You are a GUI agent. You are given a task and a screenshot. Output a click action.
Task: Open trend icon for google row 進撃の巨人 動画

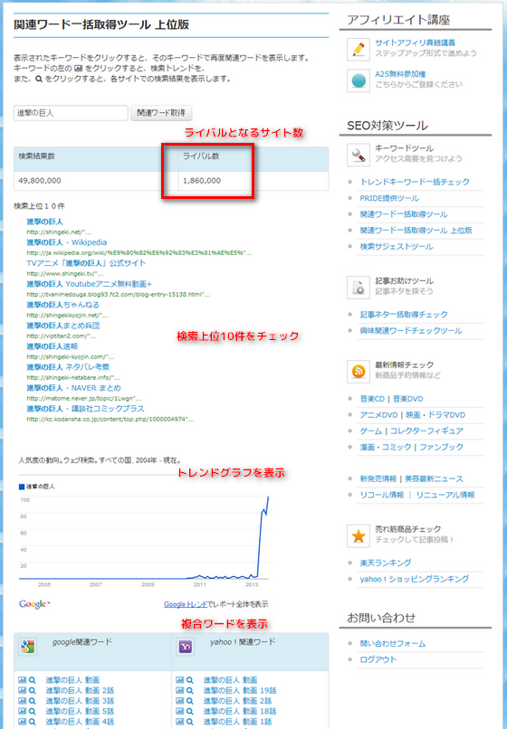tap(22, 680)
